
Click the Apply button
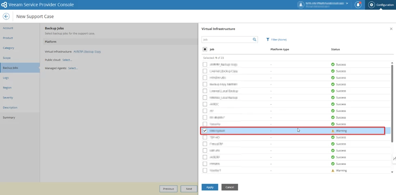point(210,187)
